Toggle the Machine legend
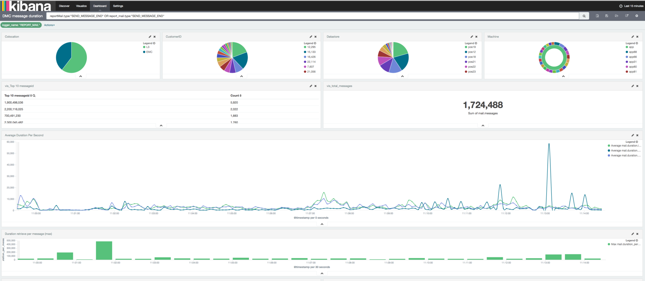This screenshot has height=281, width=645. tap(632, 43)
